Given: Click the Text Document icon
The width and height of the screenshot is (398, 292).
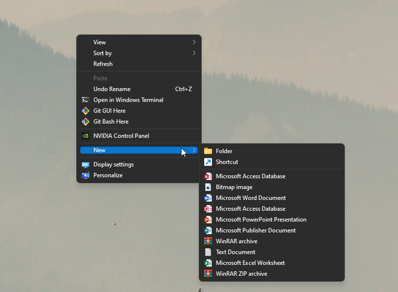Looking at the screenshot, I should (208, 252).
